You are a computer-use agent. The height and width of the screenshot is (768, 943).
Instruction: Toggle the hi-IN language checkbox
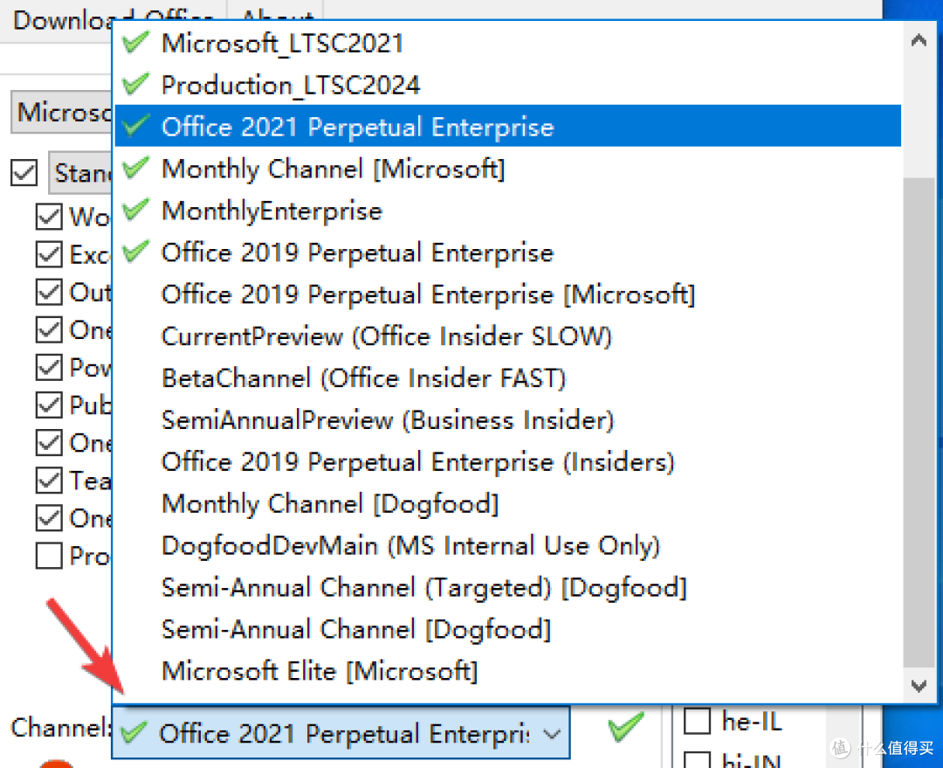[x=697, y=759]
